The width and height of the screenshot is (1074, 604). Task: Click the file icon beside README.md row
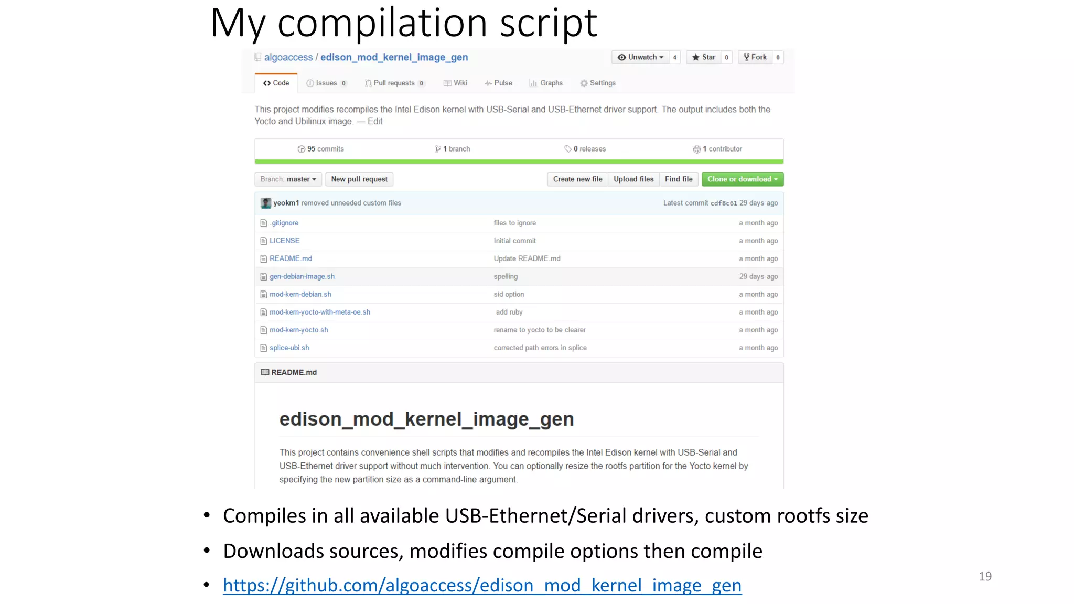264,259
